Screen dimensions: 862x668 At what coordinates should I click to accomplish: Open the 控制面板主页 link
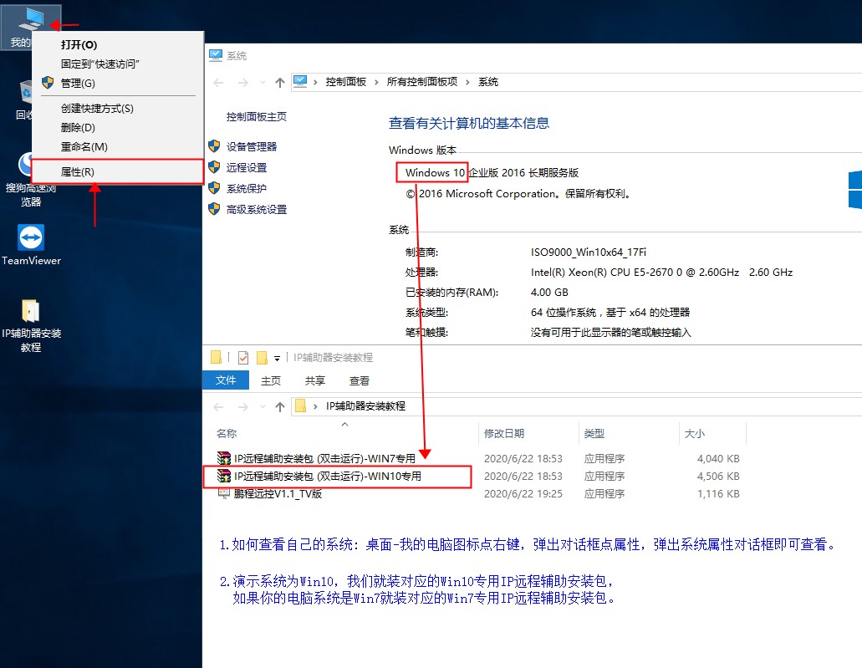[256, 116]
